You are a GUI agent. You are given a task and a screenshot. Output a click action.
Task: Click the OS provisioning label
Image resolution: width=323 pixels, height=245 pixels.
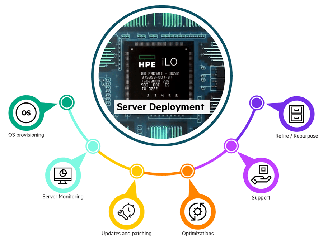26,135
